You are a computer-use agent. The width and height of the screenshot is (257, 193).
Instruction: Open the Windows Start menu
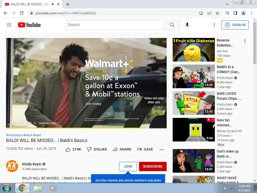(7, 188)
